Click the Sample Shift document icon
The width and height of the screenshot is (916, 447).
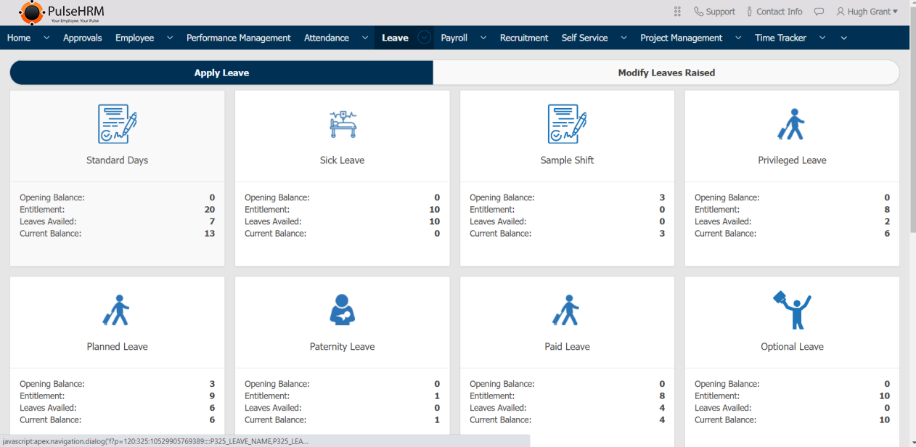tap(567, 124)
